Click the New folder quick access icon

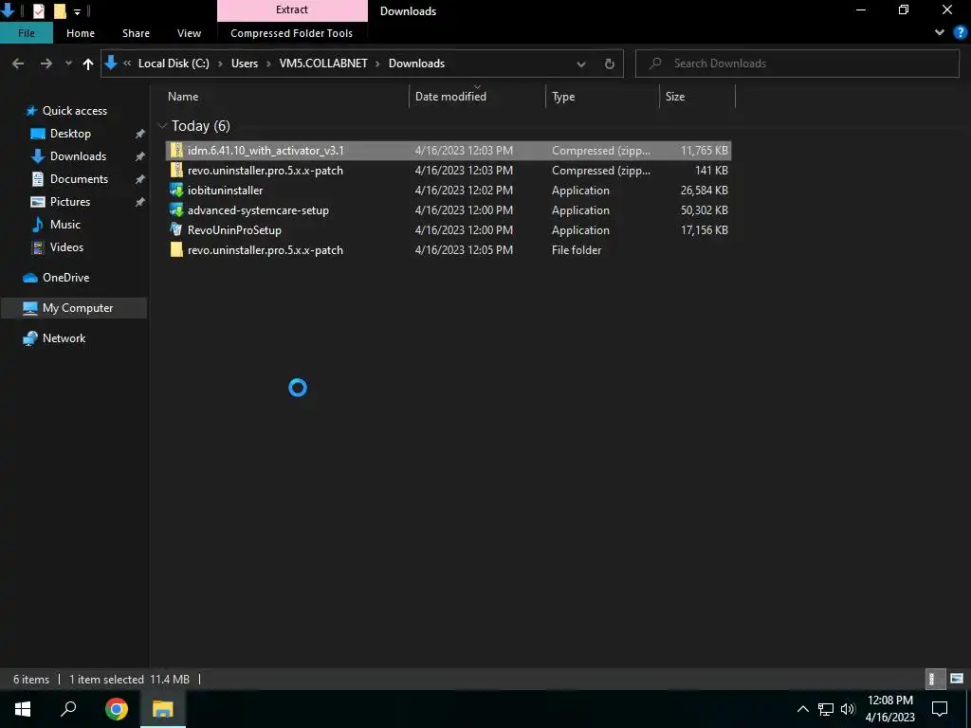(x=60, y=10)
